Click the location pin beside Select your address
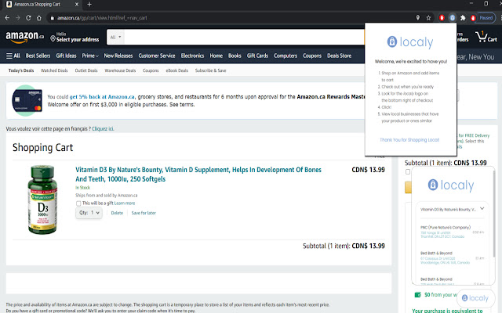 [53, 38]
